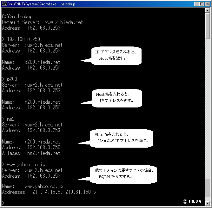
Task: Click the scrollbar down arrow
Action: click(x=208, y=203)
